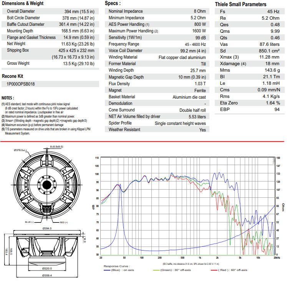Click the 'RED (+)' terminal label

pos(64,222)
